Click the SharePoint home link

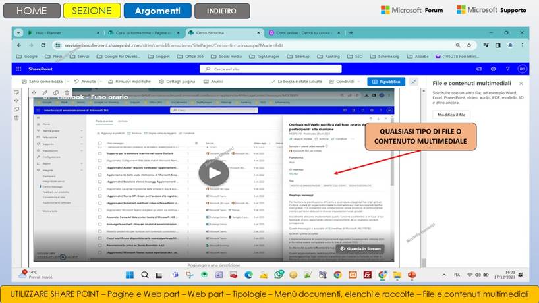(40, 69)
